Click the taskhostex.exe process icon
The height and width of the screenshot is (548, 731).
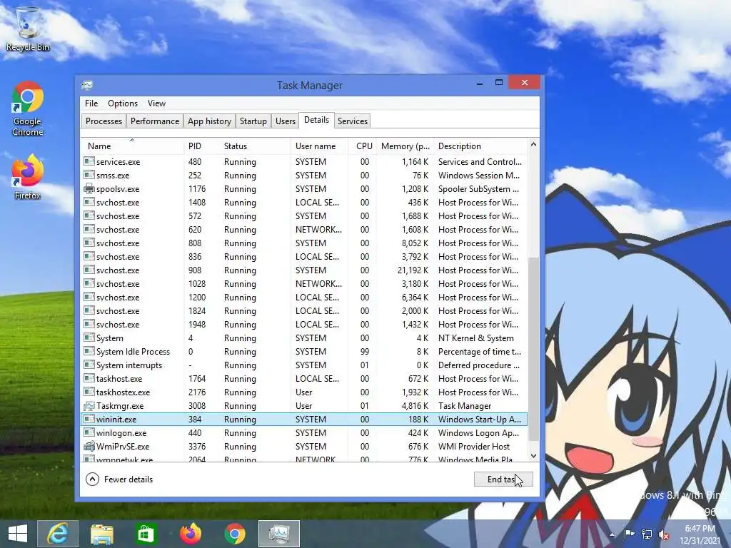[89, 392]
